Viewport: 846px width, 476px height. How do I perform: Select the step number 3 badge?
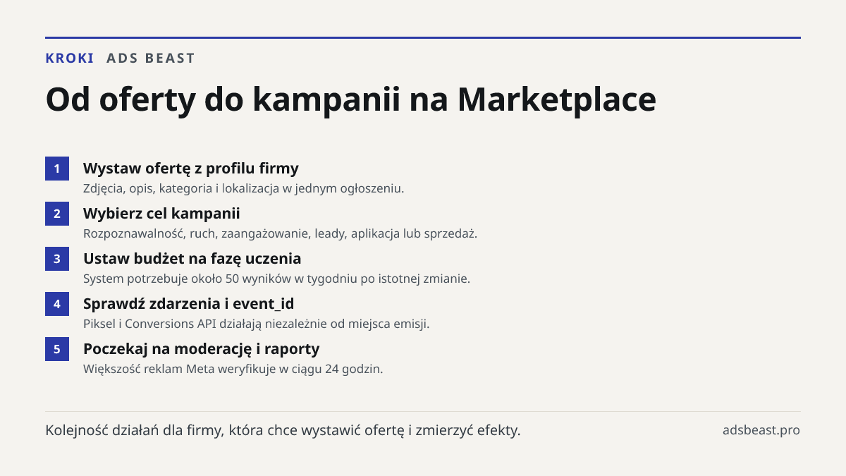(57, 259)
